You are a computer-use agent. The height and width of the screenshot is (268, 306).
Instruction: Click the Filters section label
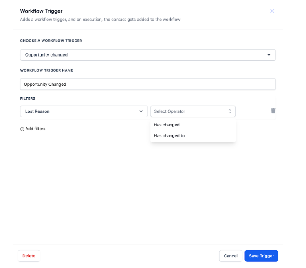pyautogui.click(x=28, y=98)
